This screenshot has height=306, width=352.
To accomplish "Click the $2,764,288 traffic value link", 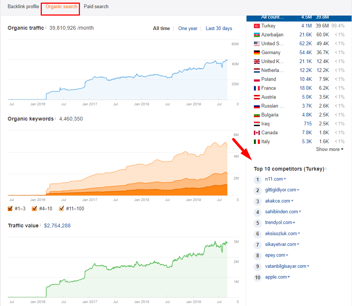I will click(x=57, y=226).
